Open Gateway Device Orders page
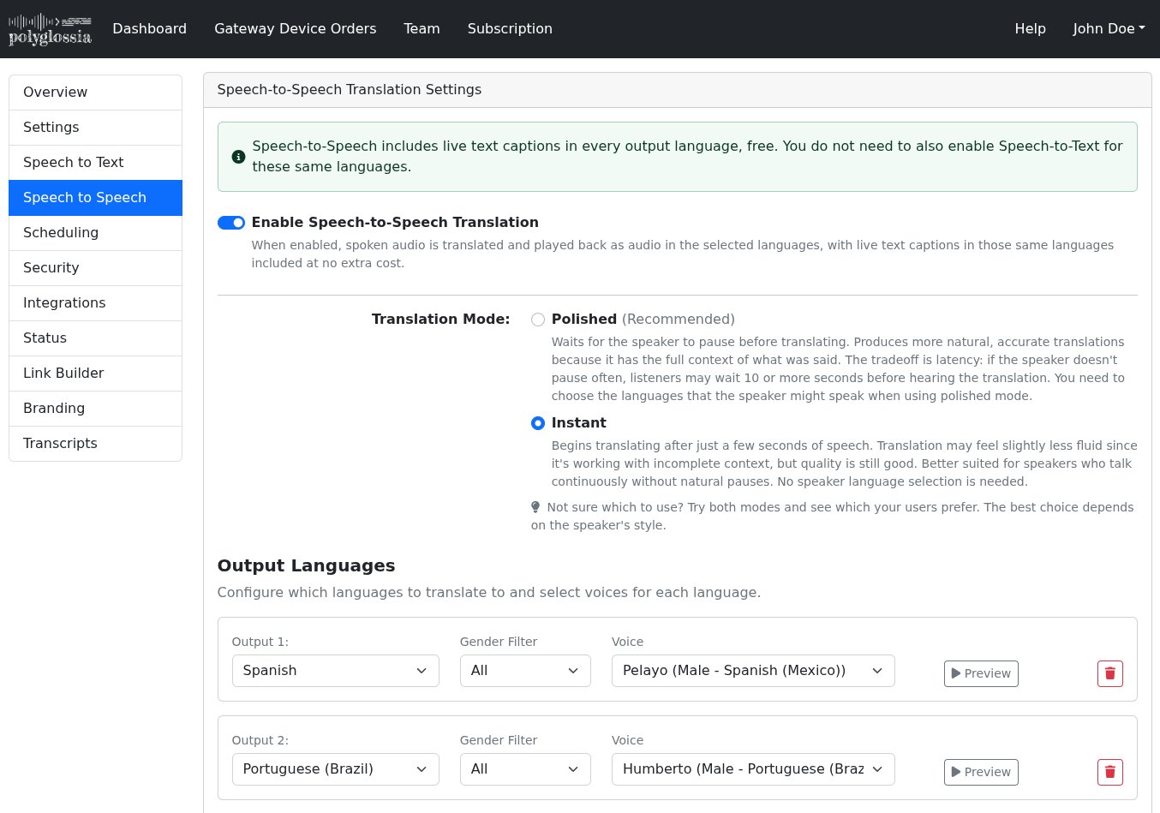 coord(296,28)
